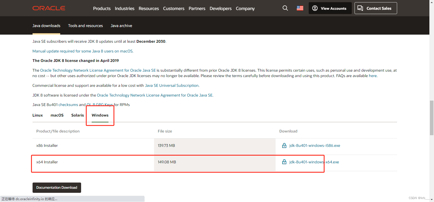This screenshot has width=434, height=202.
Task: Open the search magnifier icon
Action: coord(285,8)
